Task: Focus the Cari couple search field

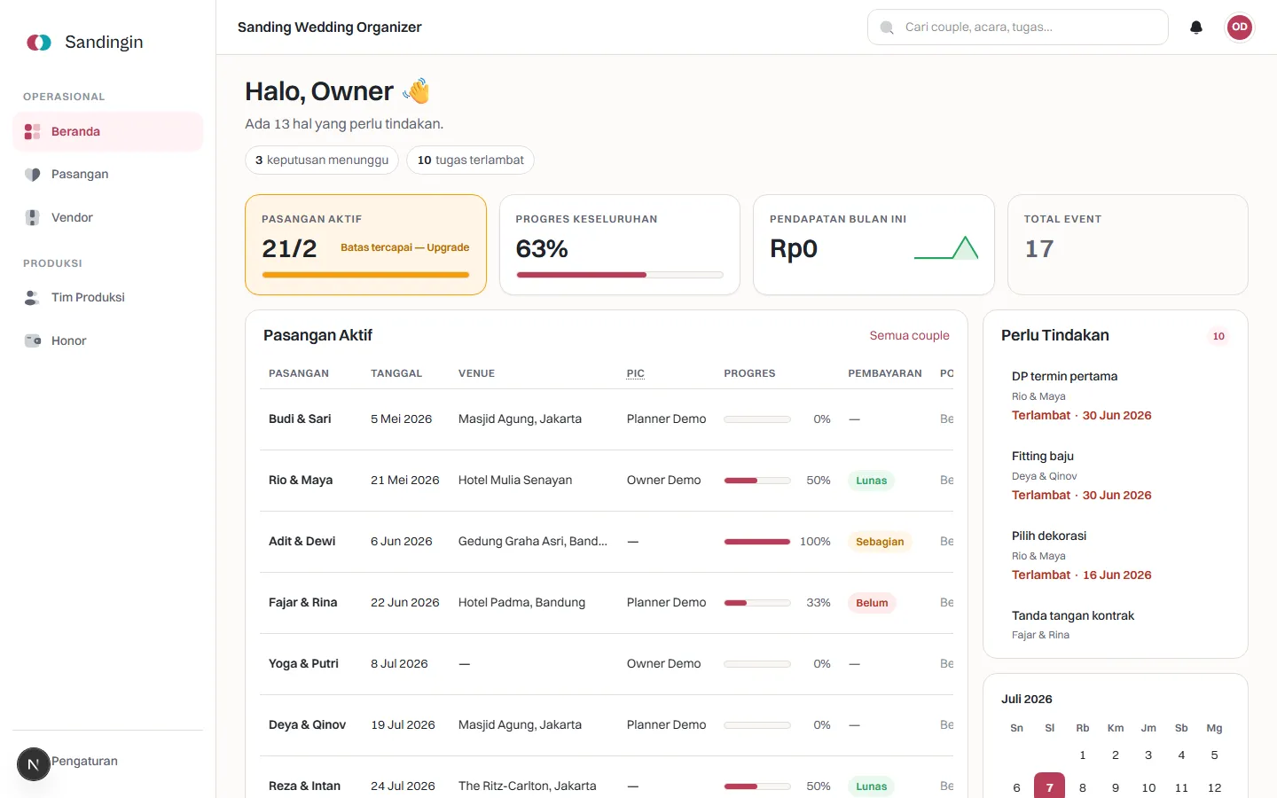Action: [x=1018, y=27]
